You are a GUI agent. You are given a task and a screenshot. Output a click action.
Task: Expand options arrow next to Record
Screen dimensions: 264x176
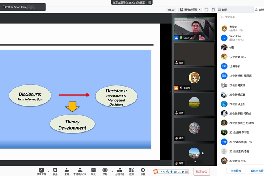tap(112, 171)
